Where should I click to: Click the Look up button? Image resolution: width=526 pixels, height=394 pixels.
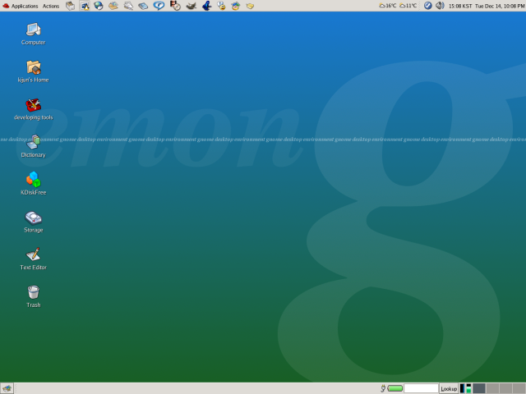[x=449, y=388]
